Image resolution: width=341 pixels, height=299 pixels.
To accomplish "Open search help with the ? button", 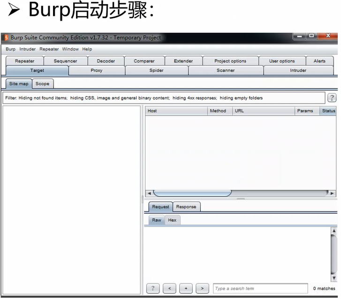I will [153, 288].
